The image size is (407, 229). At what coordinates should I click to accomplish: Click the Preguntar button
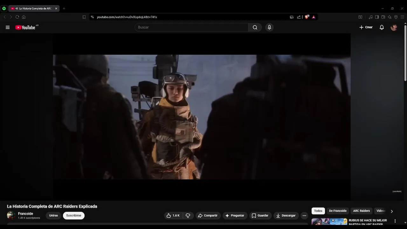(x=235, y=216)
